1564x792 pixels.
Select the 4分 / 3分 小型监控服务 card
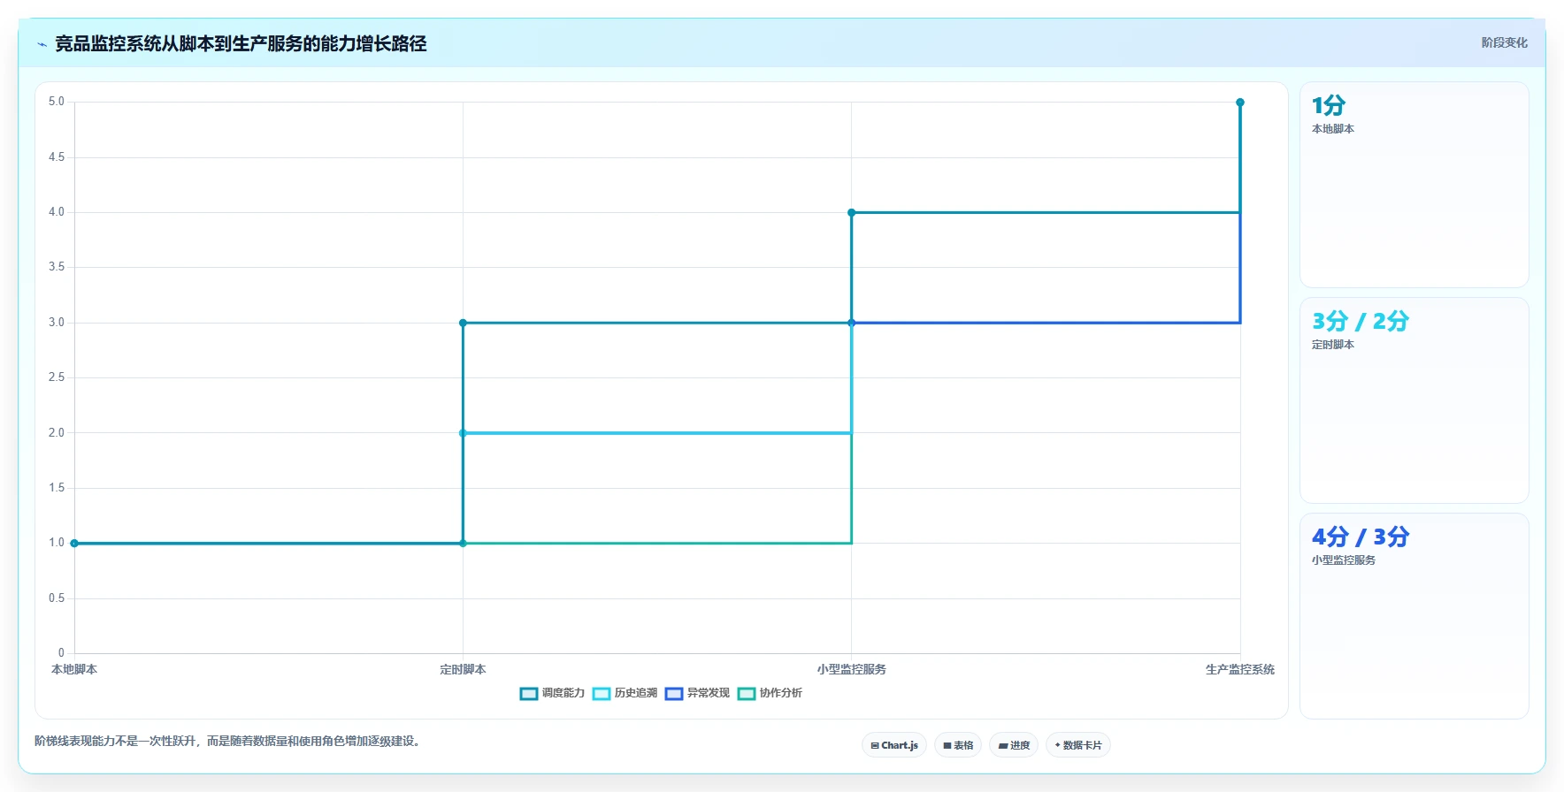(x=1414, y=616)
